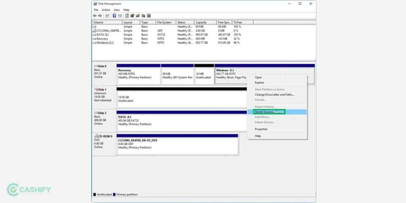Click the blue Help toolbar icon
Image resolution: width=406 pixels, height=203 pixels.
pos(114,16)
